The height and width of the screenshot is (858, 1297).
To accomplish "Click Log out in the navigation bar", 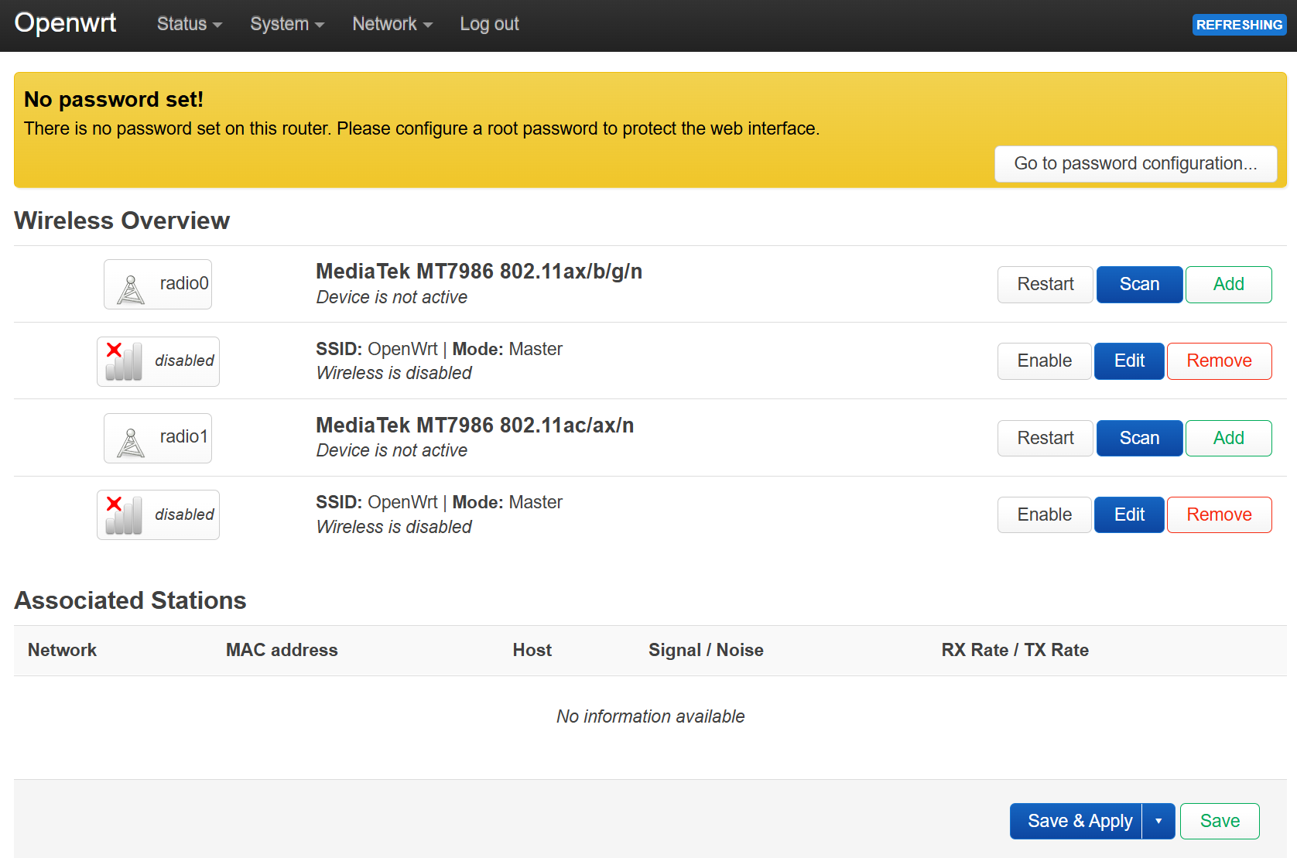I will (x=489, y=24).
